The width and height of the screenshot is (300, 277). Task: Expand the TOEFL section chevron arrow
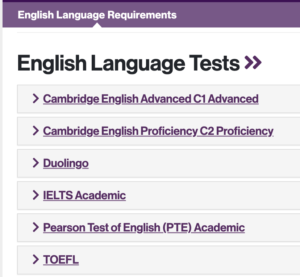(x=36, y=260)
